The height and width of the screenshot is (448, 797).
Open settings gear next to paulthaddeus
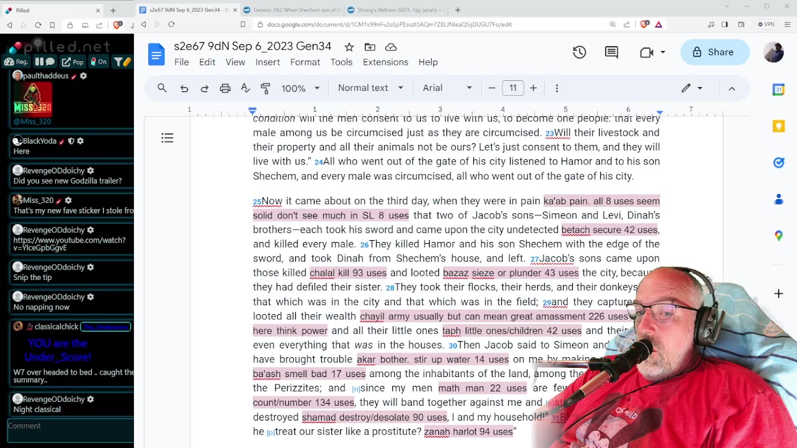[x=83, y=76]
